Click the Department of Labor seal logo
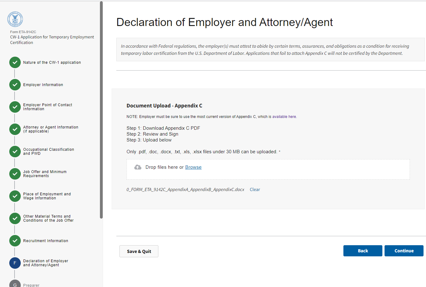The width and height of the screenshot is (426, 287). coord(15,20)
